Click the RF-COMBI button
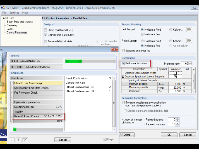199x149 pixels. pyautogui.click(x=126, y=135)
